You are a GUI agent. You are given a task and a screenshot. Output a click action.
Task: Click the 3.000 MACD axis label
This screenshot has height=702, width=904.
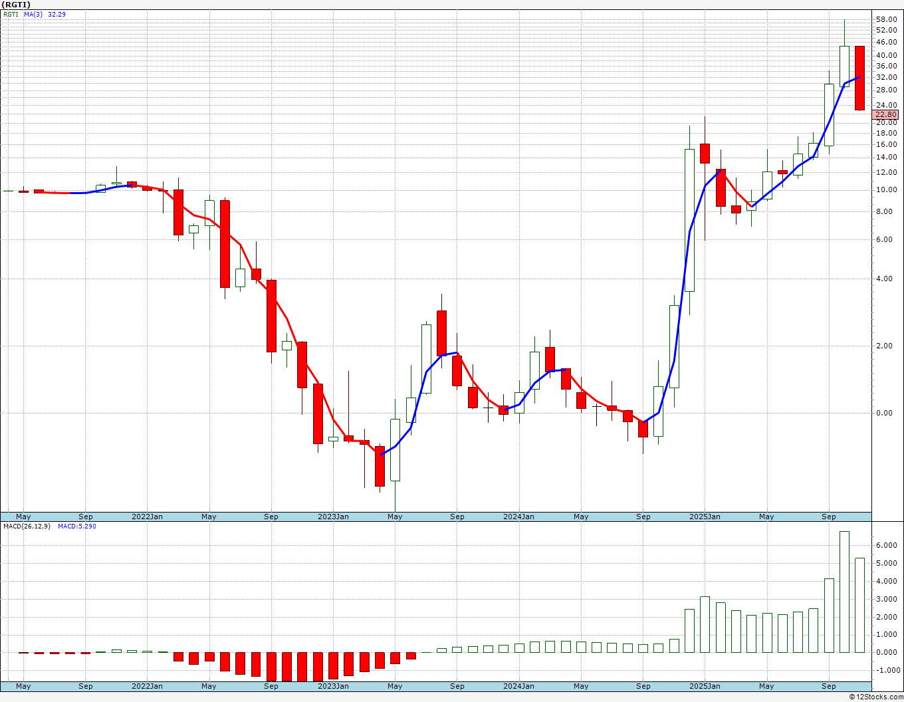pos(887,599)
